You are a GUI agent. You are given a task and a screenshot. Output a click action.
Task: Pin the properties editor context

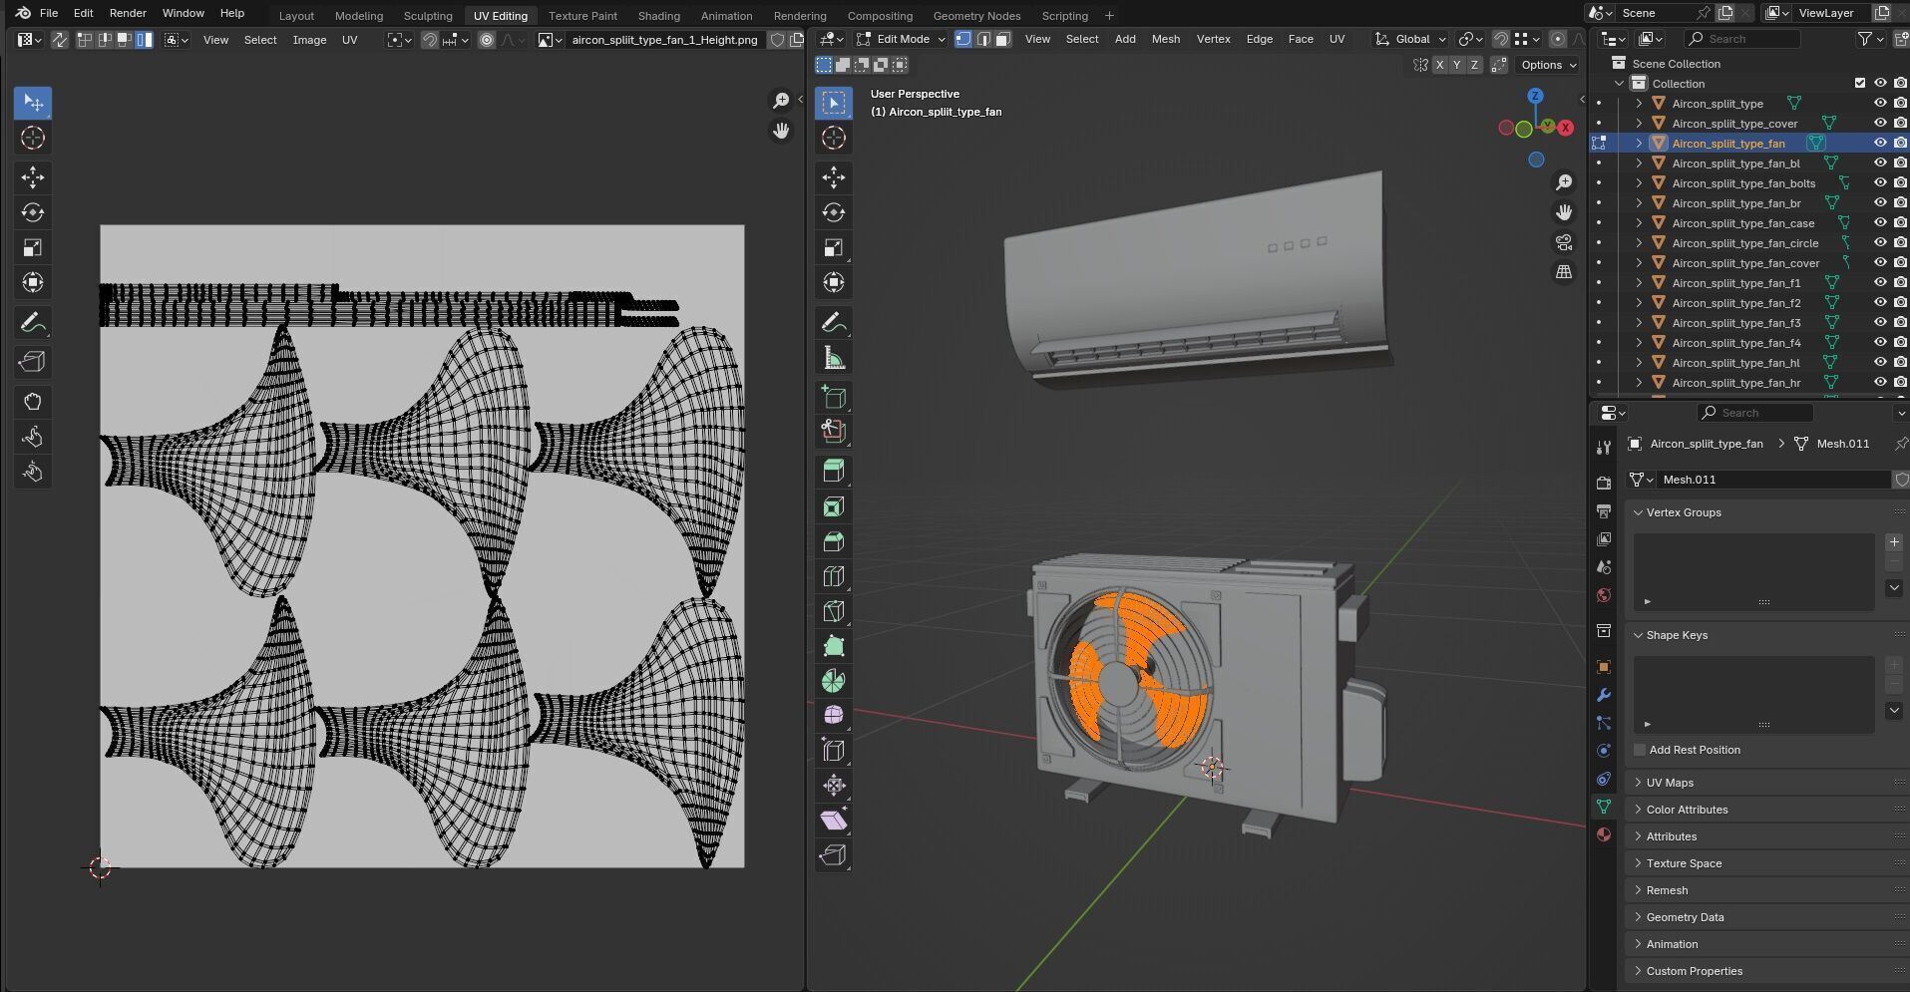point(1901,444)
